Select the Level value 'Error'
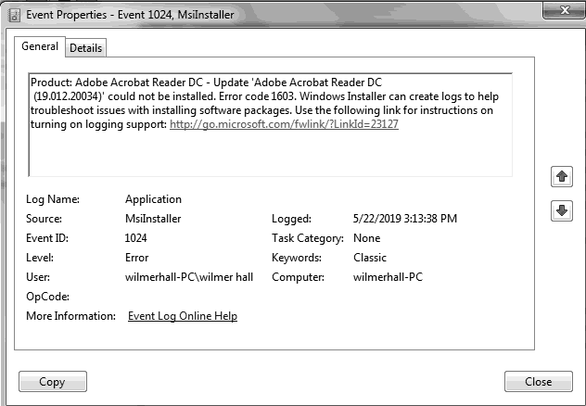Viewport: 586px width, 406px height. 137,258
